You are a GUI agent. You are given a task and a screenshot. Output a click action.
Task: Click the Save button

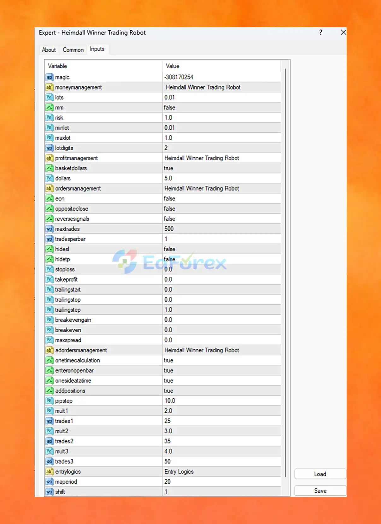[320, 491]
